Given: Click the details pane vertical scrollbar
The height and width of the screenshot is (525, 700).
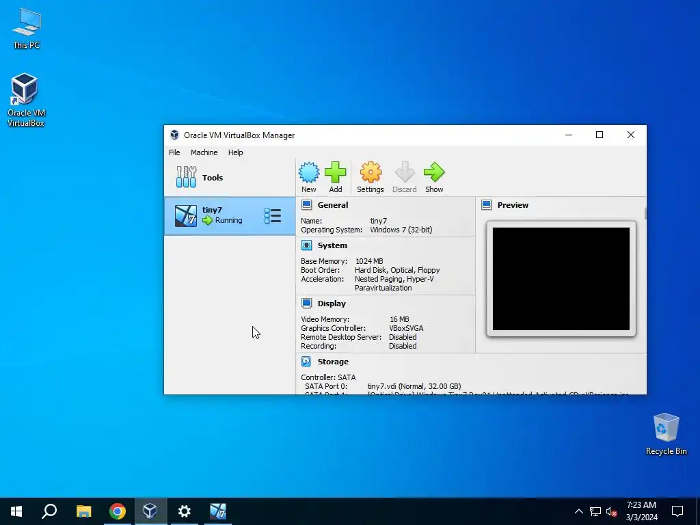Looking at the screenshot, I should pos(645,213).
